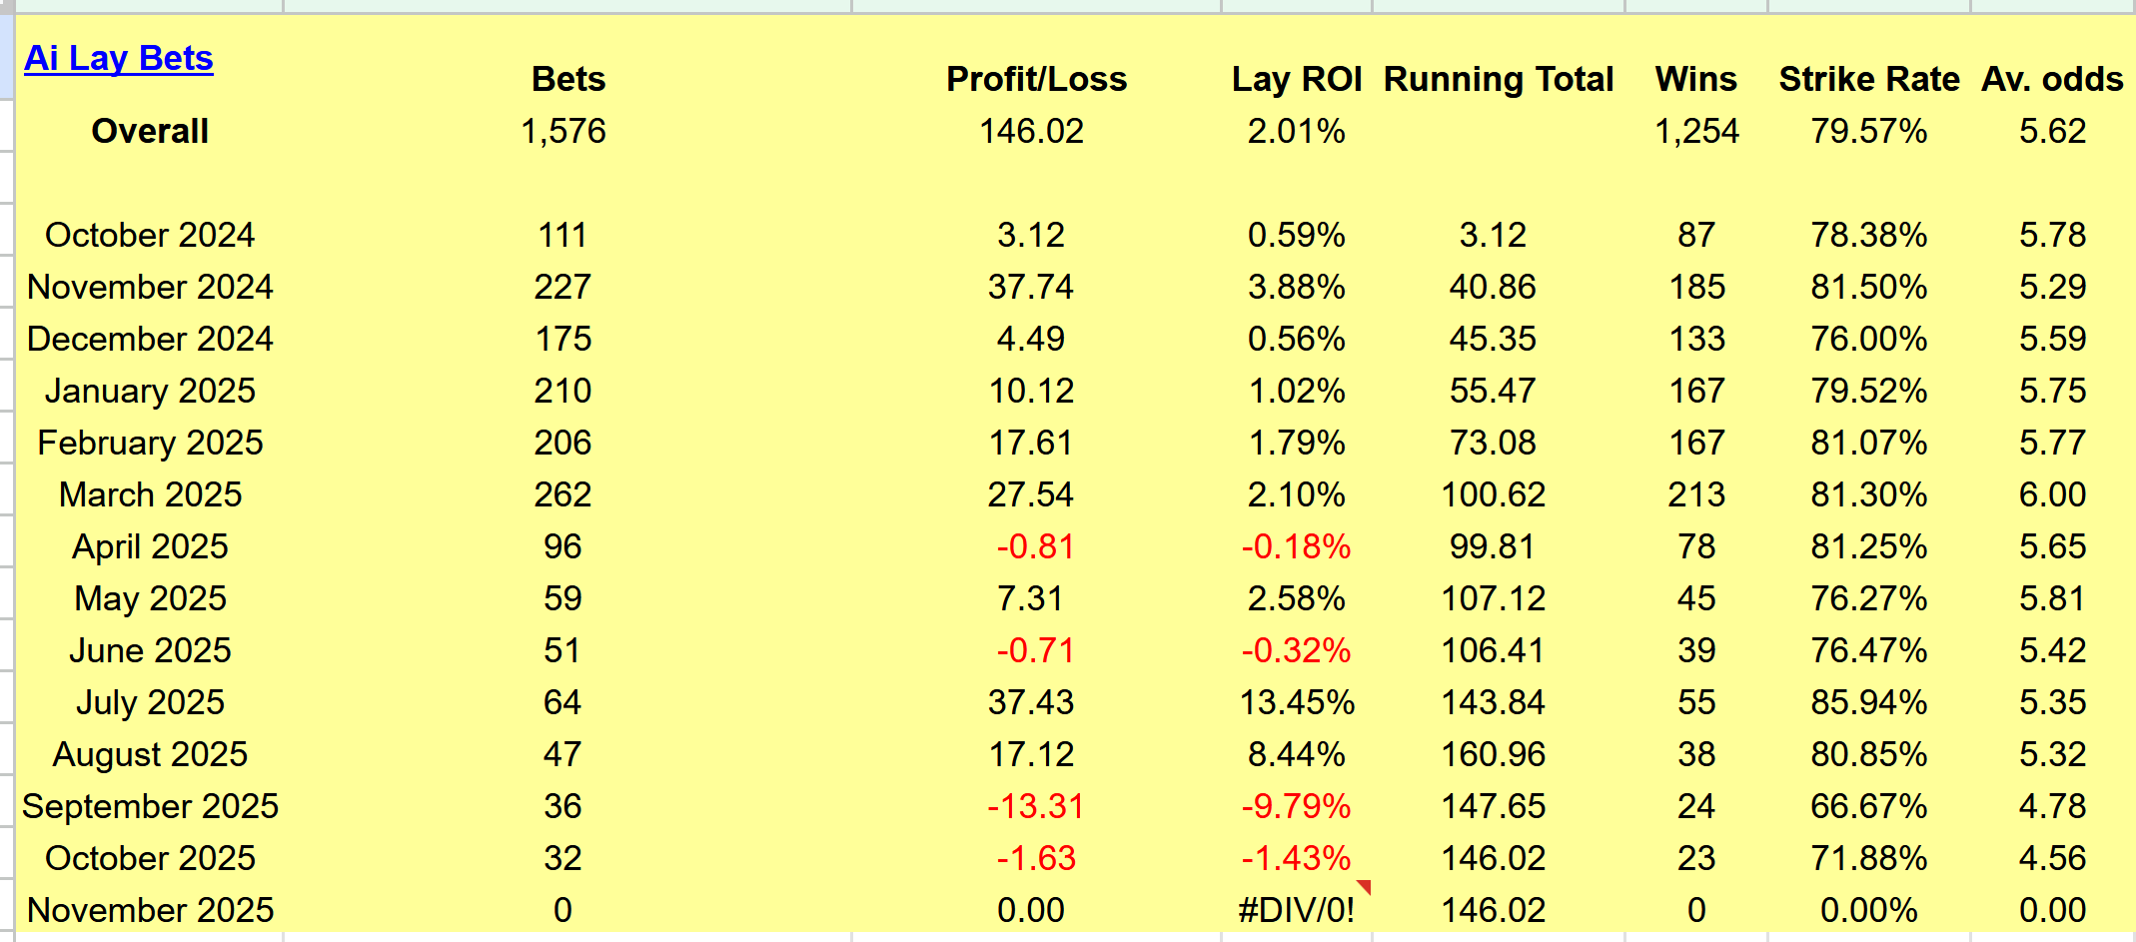Select the Overall row label cell

pos(150,131)
